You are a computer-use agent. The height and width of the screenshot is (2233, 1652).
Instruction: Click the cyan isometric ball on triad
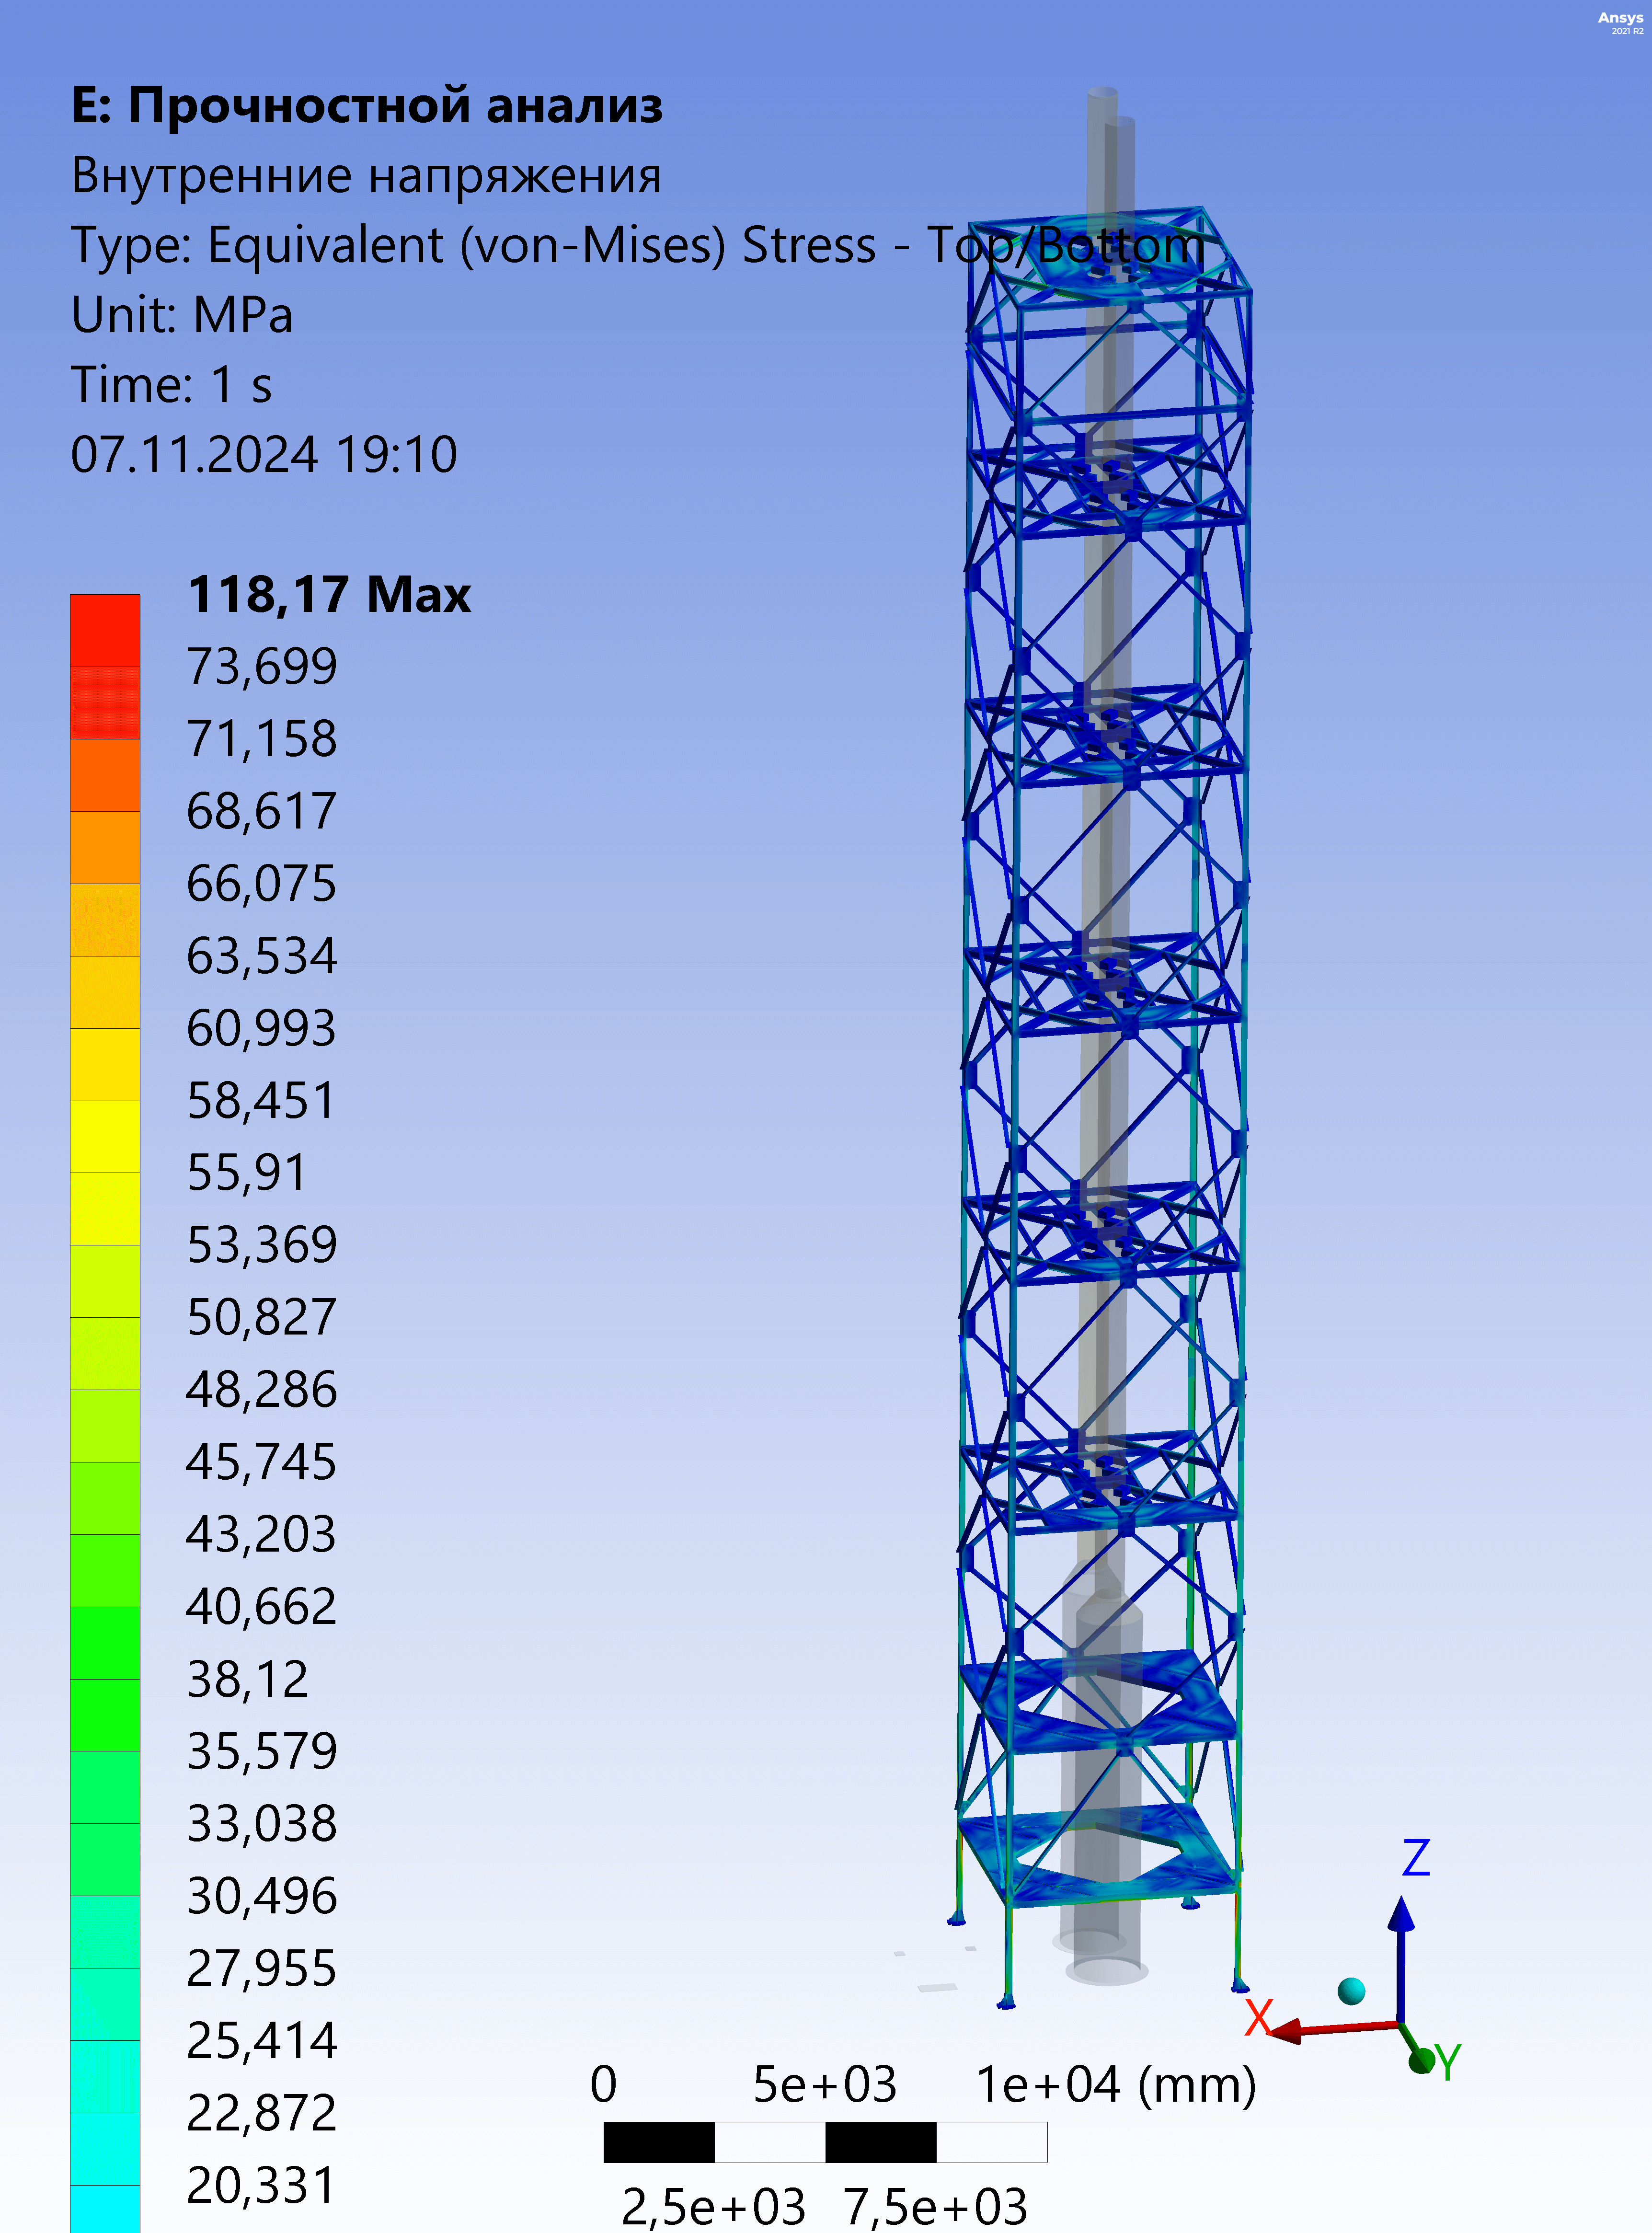(1351, 1990)
